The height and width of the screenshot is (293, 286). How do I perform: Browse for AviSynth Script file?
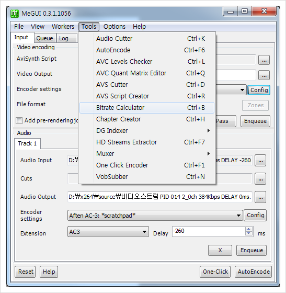(264, 60)
